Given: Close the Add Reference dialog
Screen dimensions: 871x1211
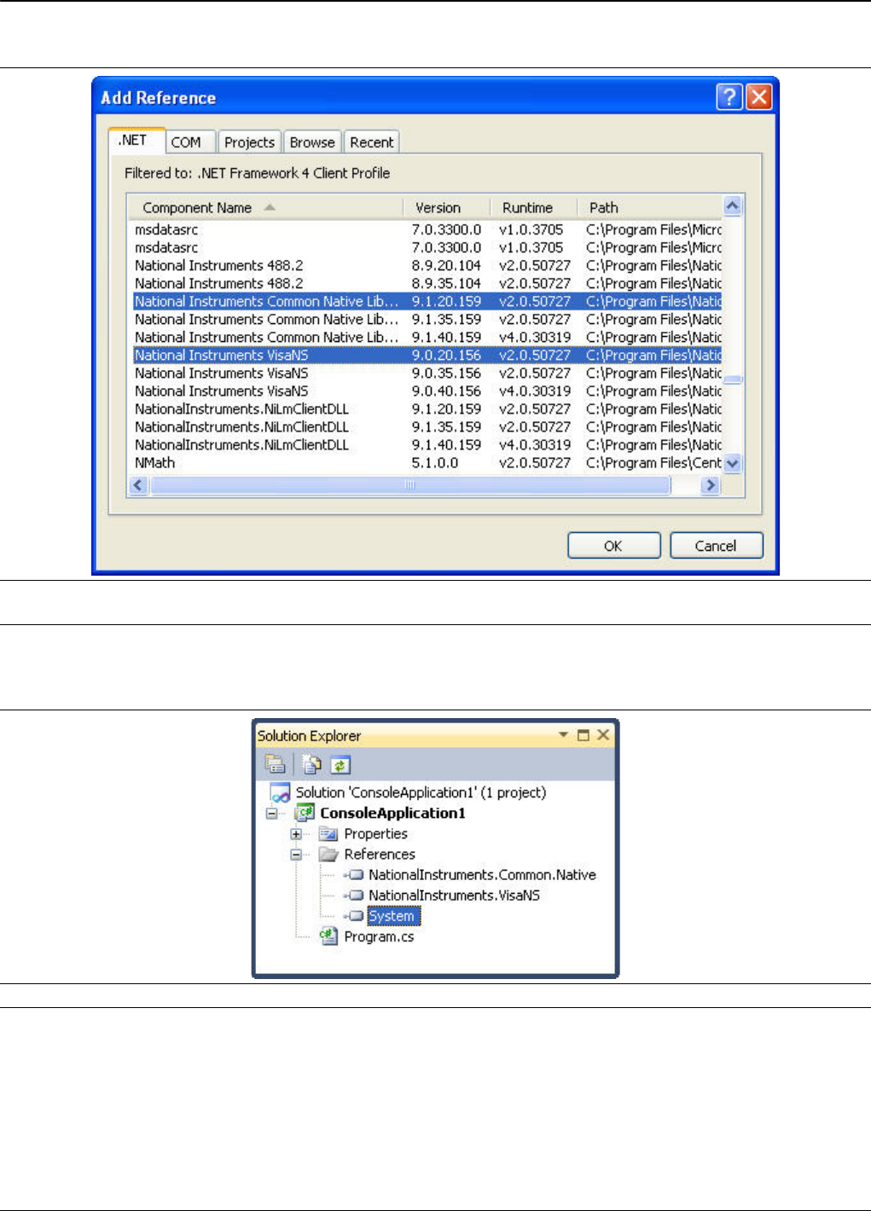Looking at the screenshot, I should coord(759,97).
